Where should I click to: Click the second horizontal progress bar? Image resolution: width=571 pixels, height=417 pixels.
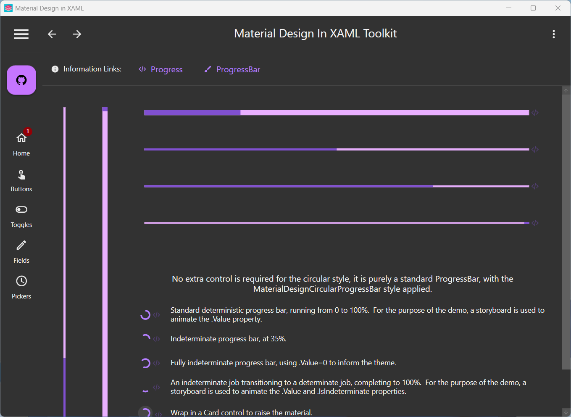click(336, 149)
